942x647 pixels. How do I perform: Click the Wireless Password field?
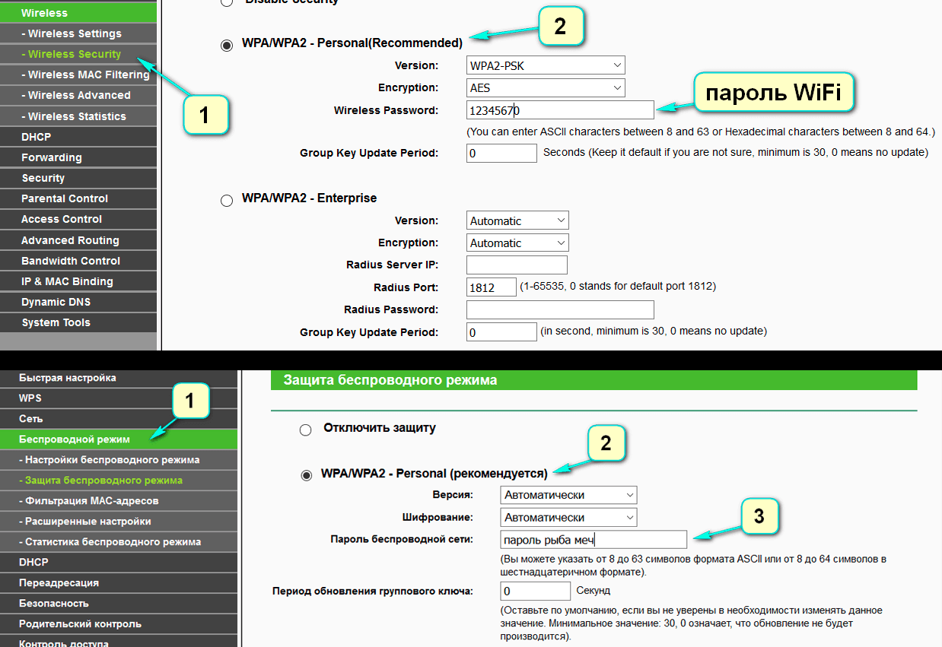[560, 110]
